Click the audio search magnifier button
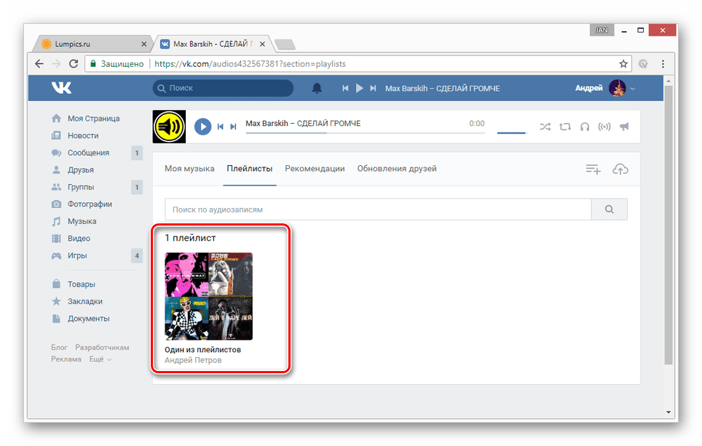 click(610, 210)
